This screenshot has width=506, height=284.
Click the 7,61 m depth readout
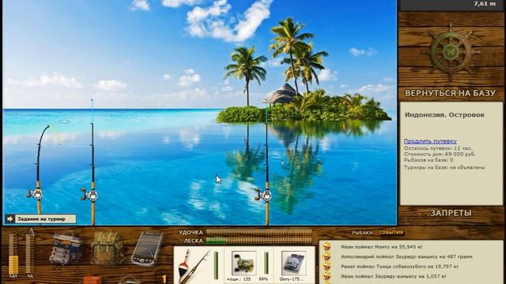(485, 4)
